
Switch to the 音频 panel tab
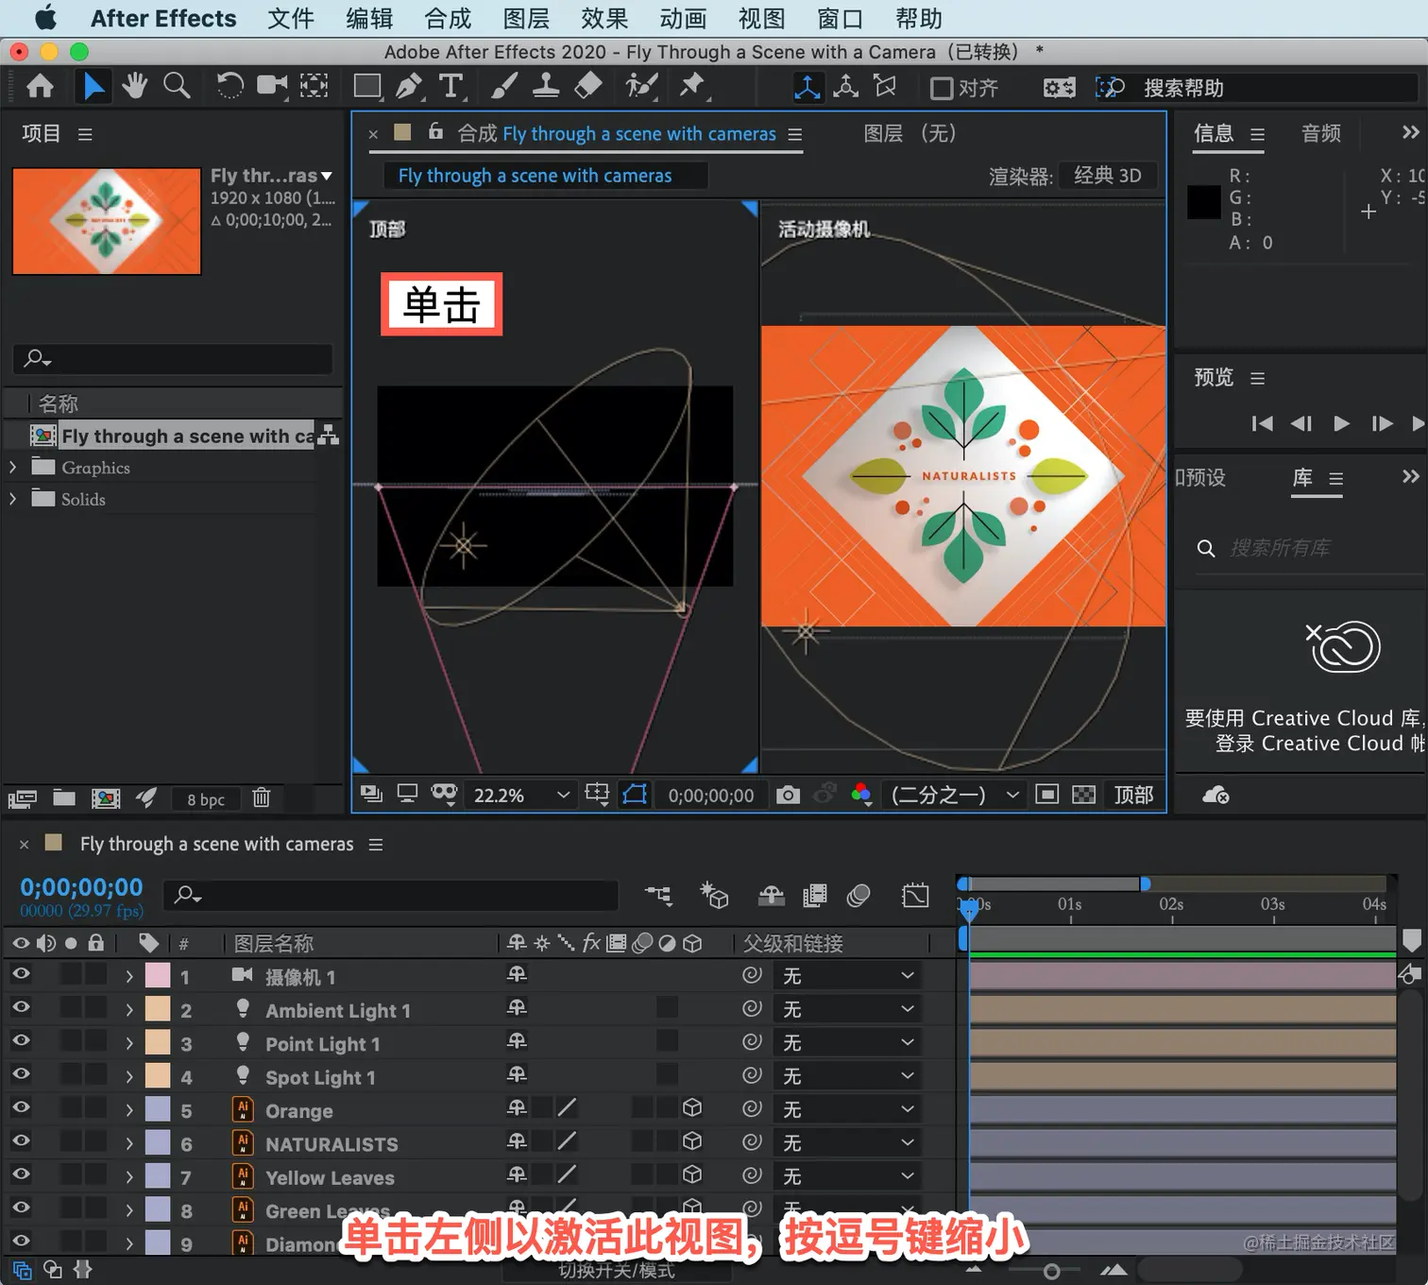pos(1321,133)
